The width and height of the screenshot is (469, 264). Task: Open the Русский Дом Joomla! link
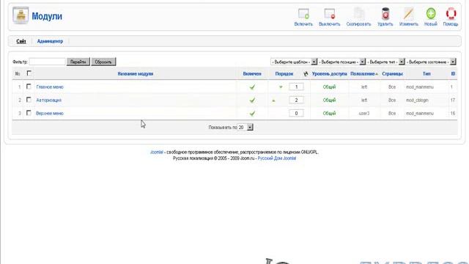(x=277, y=158)
